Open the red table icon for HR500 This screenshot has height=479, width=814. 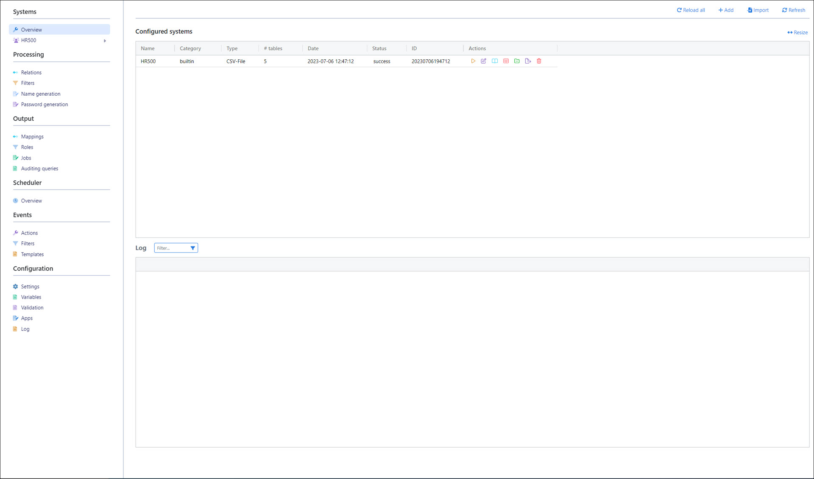tap(506, 61)
